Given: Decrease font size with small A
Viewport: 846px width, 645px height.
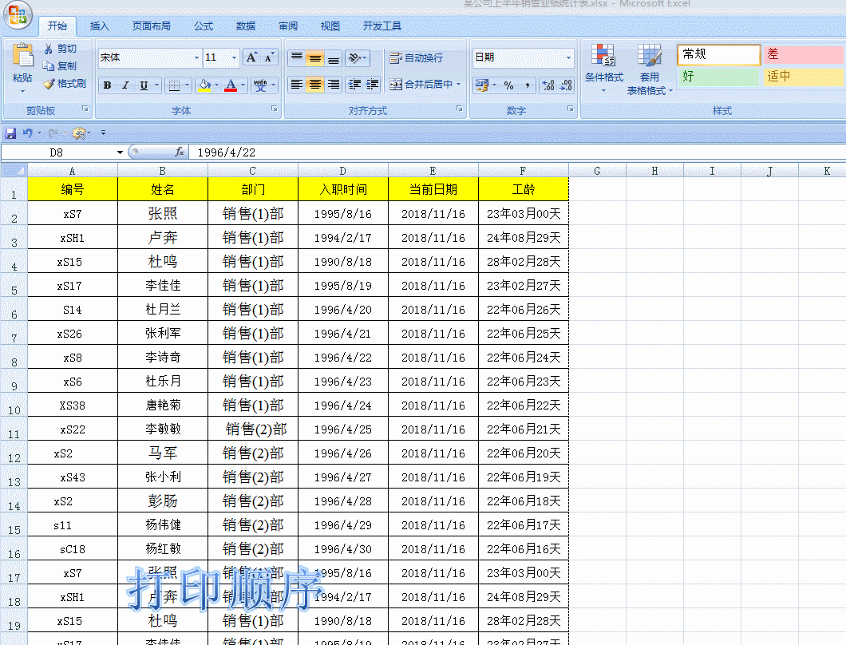Looking at the screenshot, I should (x=269, y=57).
